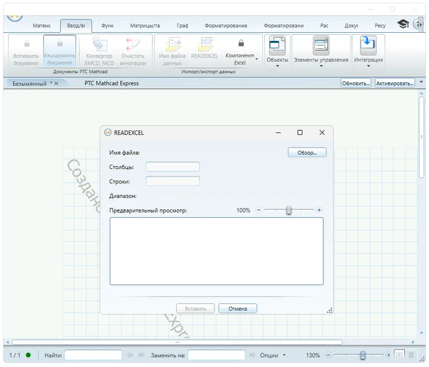
Task: Expand the Компонент Excel dropdown arrow
Action: 257,59
